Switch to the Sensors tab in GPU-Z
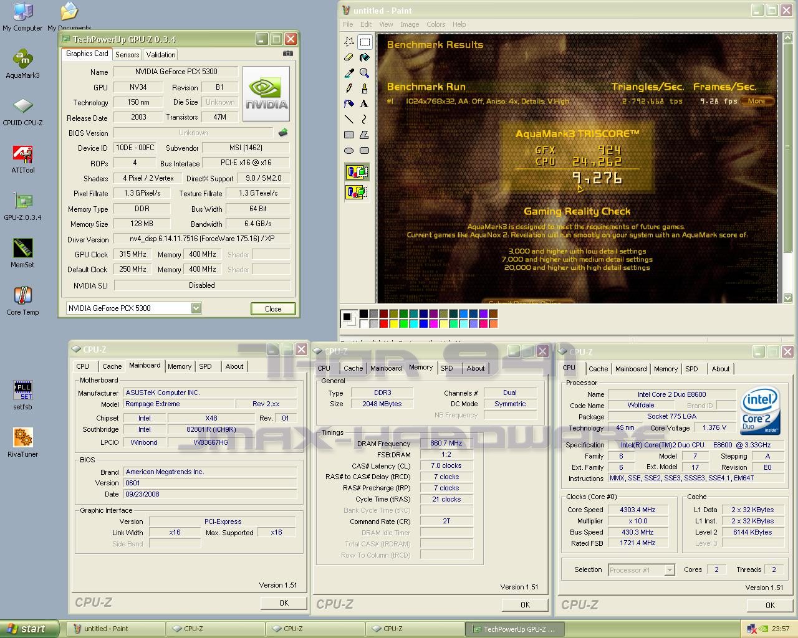 coord(127,55)
